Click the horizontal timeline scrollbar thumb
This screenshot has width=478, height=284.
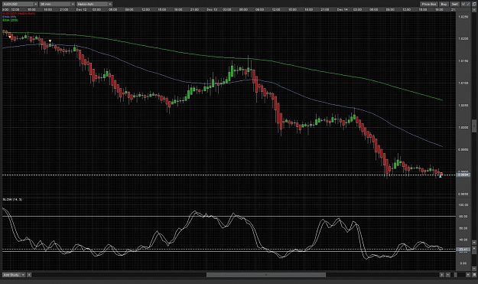[x=266, y=275]
